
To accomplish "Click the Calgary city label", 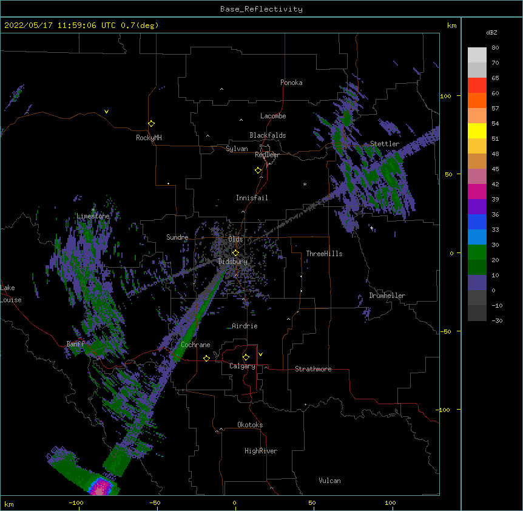I will pos(242,366).
